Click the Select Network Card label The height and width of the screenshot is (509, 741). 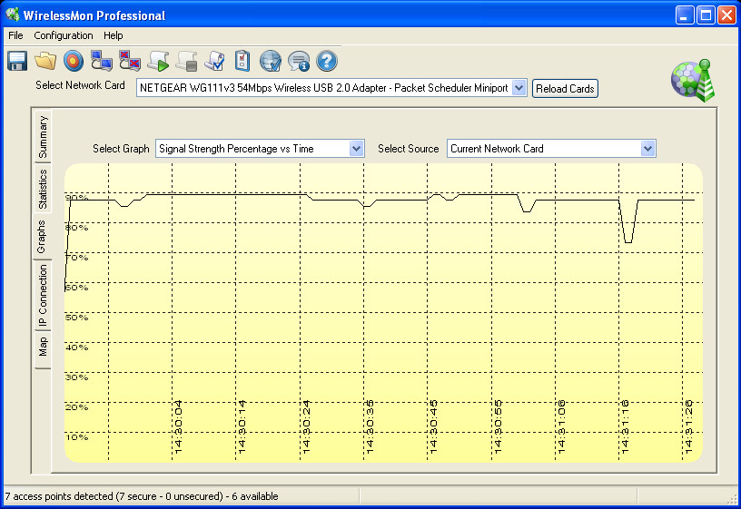click(80, 85)
